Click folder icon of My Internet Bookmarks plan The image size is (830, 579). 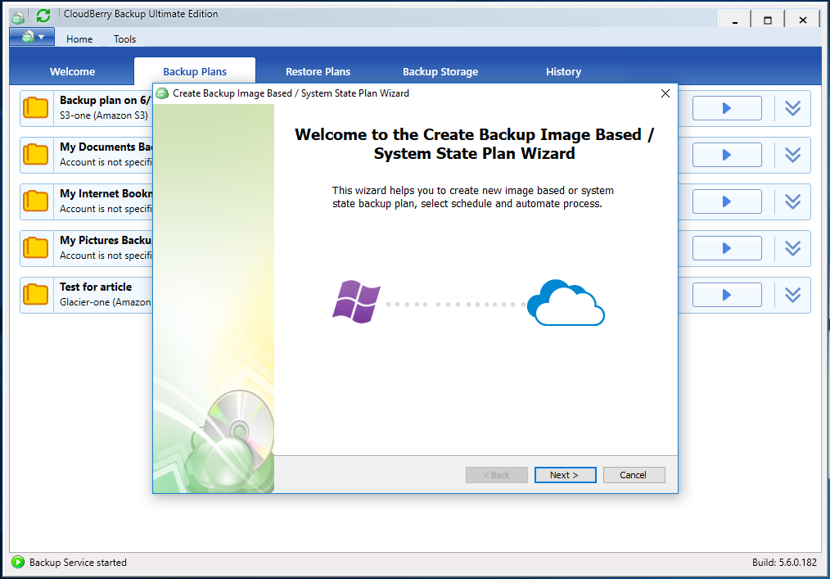(x=36, y=201)
